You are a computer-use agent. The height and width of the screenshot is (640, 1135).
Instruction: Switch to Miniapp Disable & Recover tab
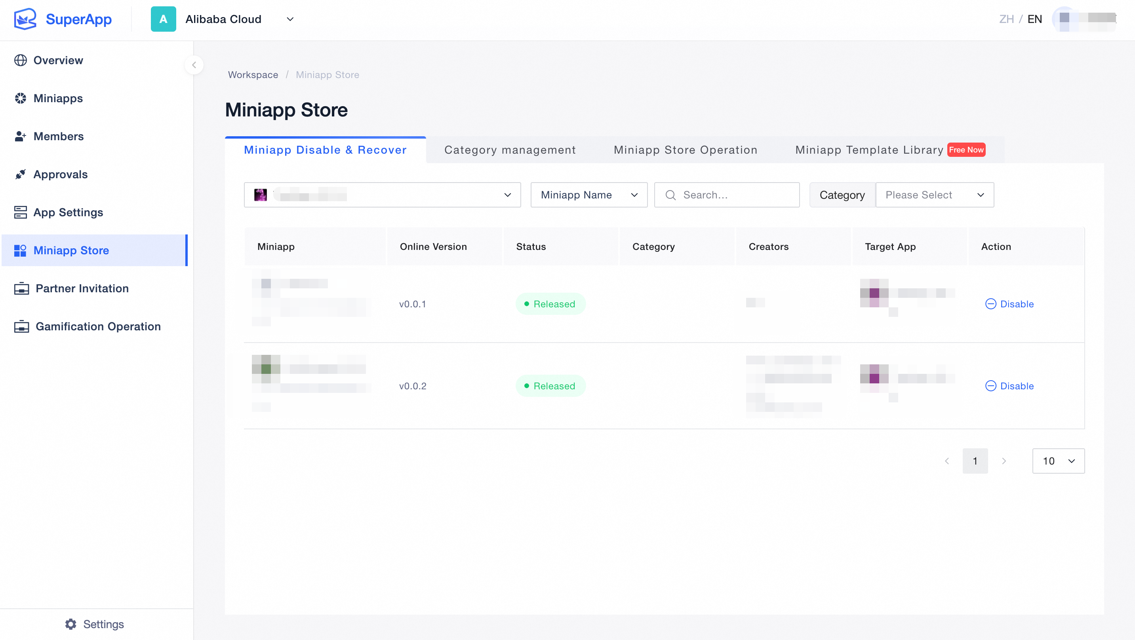point(325,150)
